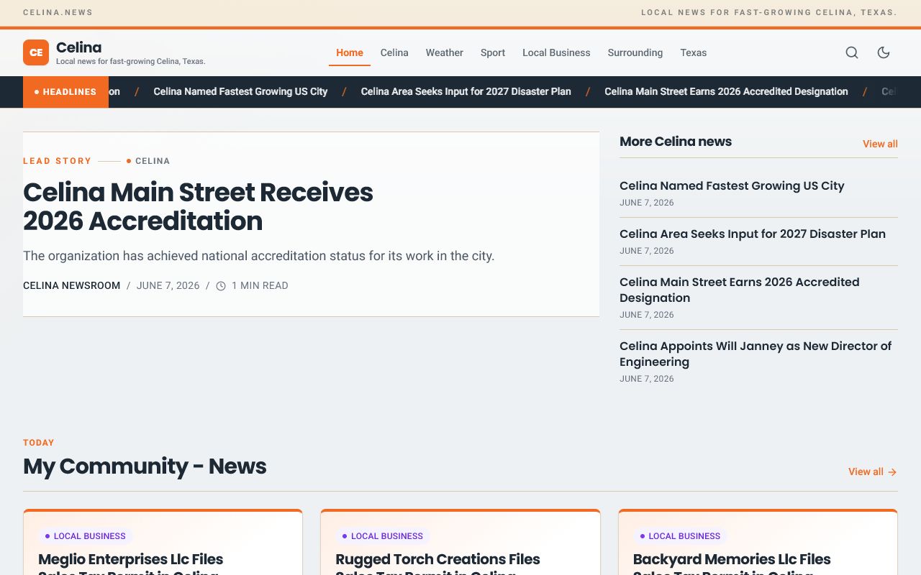The width and height of the screenshot is (921, 575).
Task: Click LOCAL BUSINESS tag on Backyard Memories card
Action: [x=680, y=536]
